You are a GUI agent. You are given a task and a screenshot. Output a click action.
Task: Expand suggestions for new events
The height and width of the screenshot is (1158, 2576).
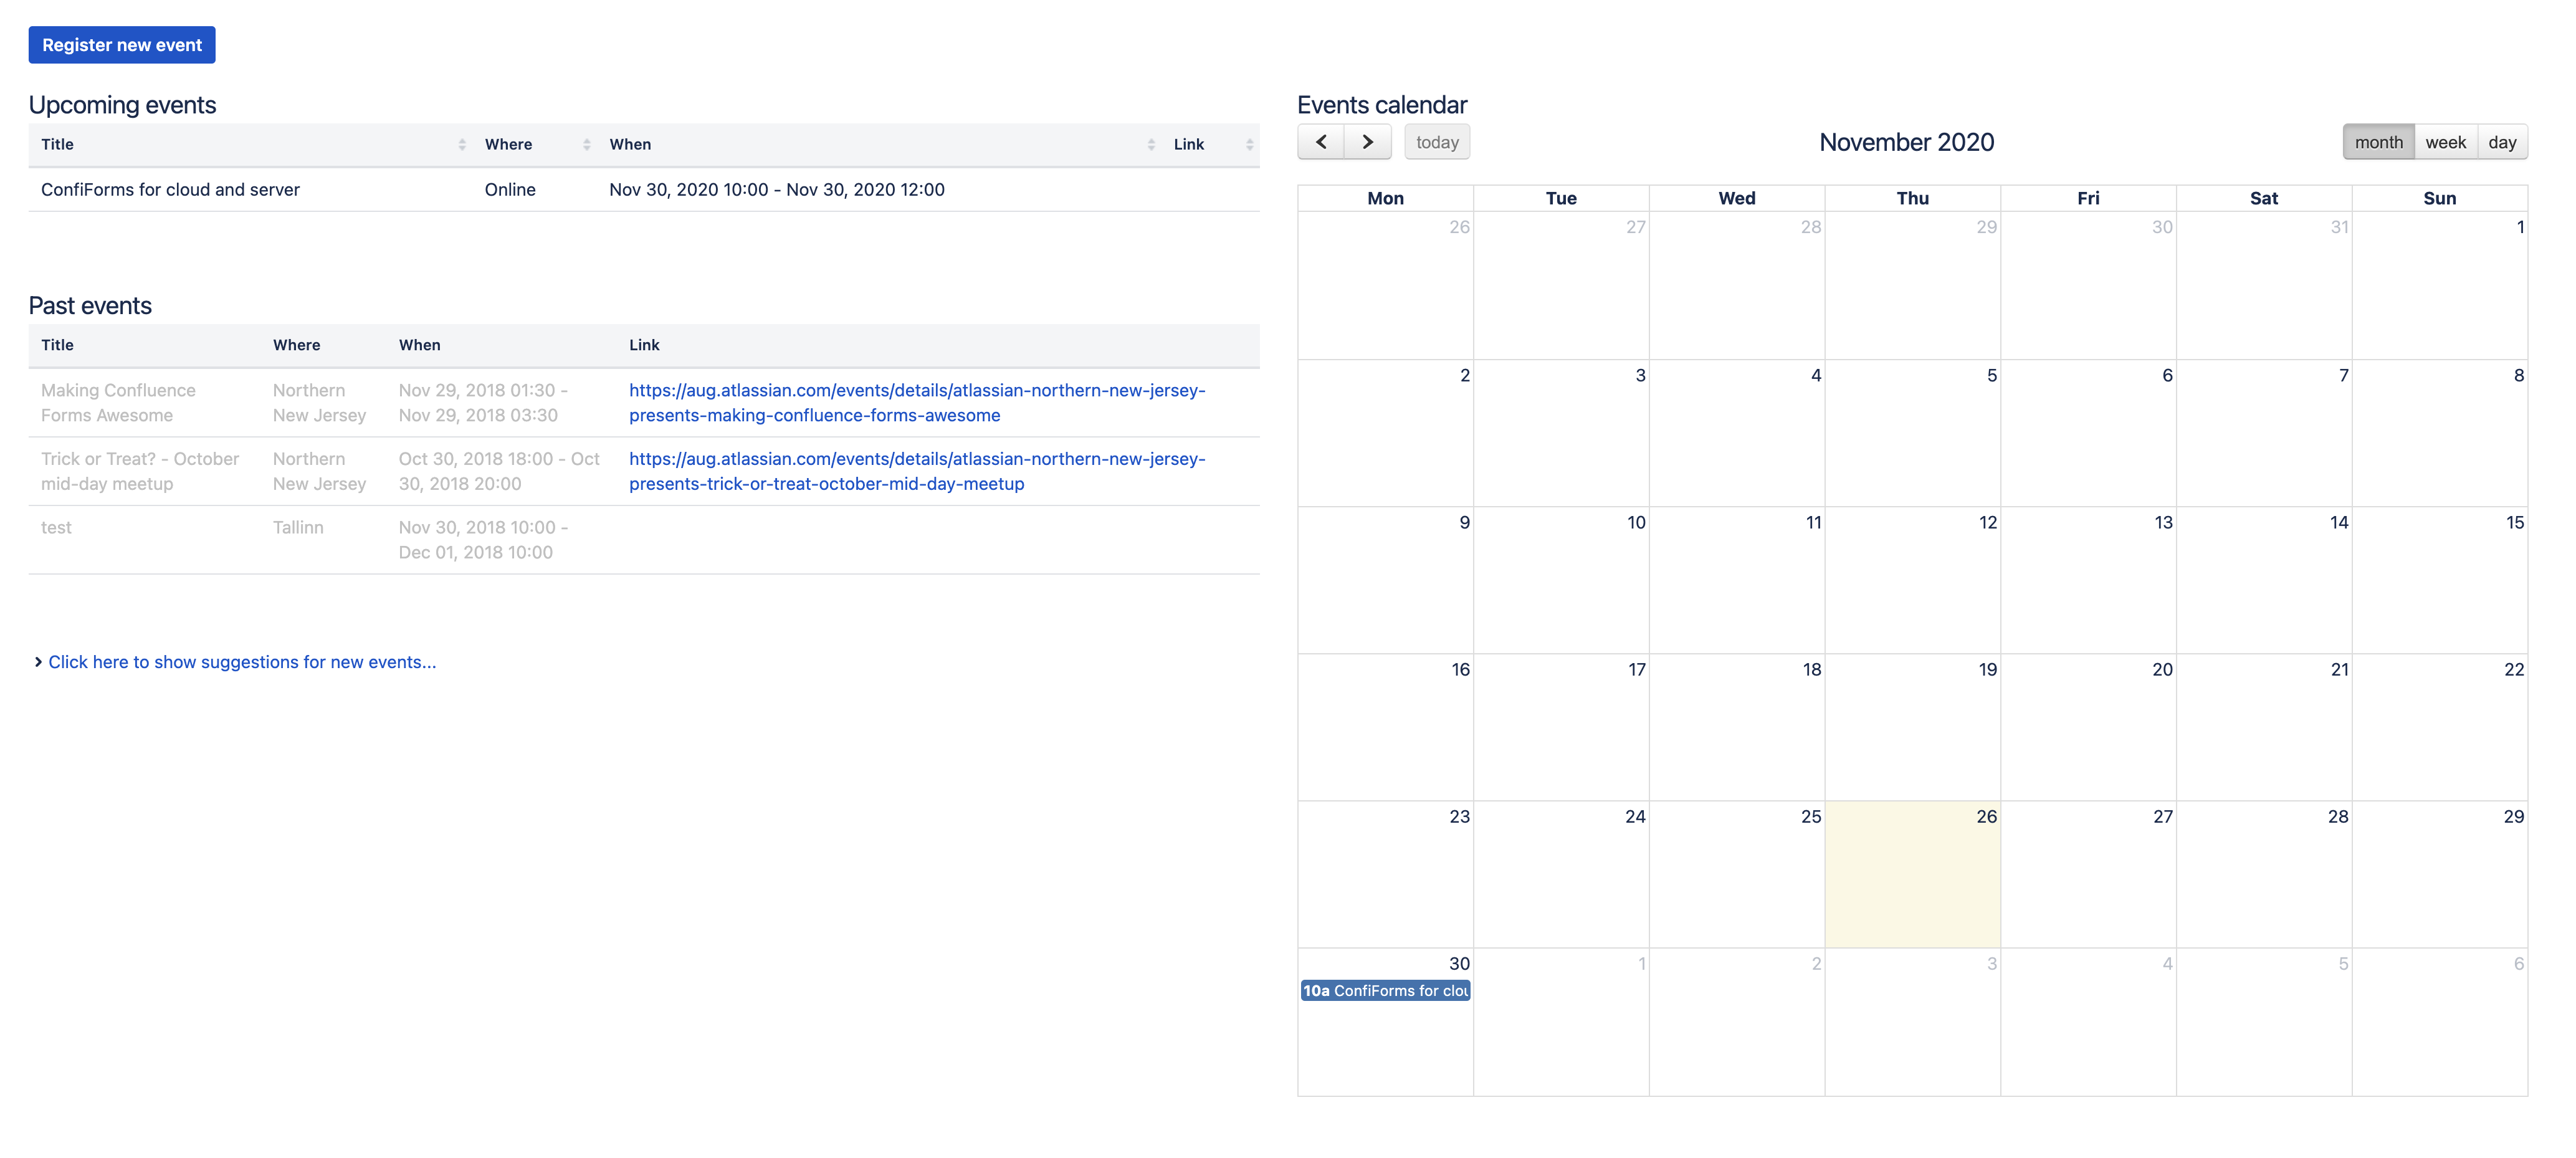tap(241, 662)
